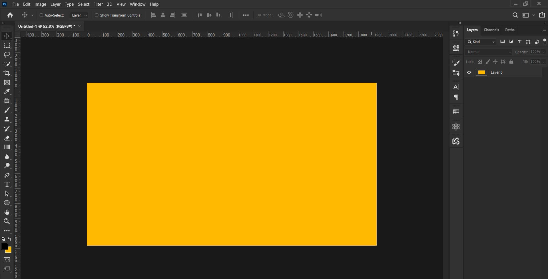Open the Filter menu
548x279 pixels.
98,4
